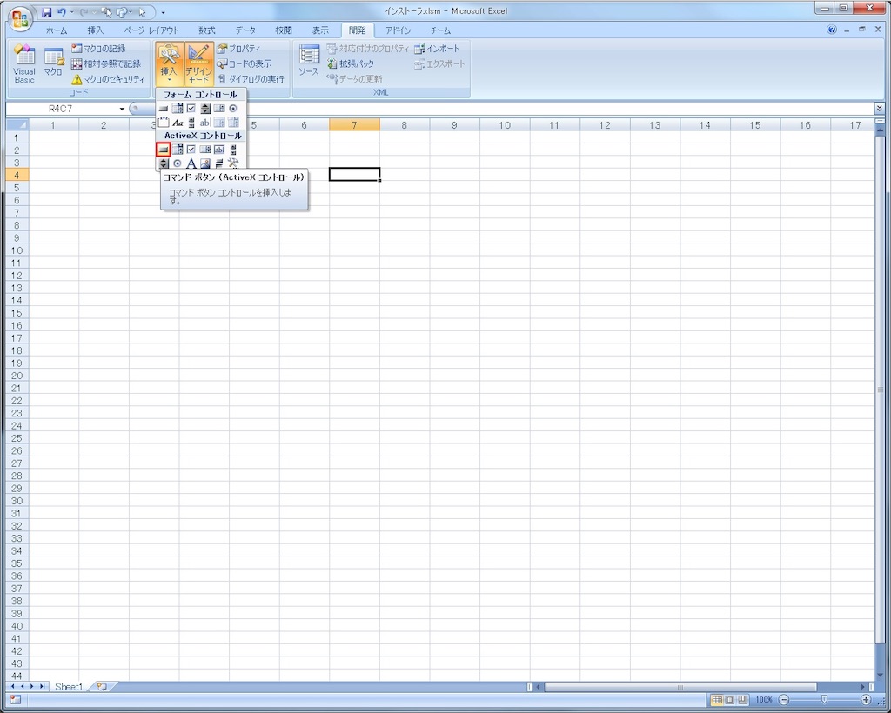Viewport: 891px width, 713px height.
Task: Insert a Form Control button
Action: [x=164, y=109]
